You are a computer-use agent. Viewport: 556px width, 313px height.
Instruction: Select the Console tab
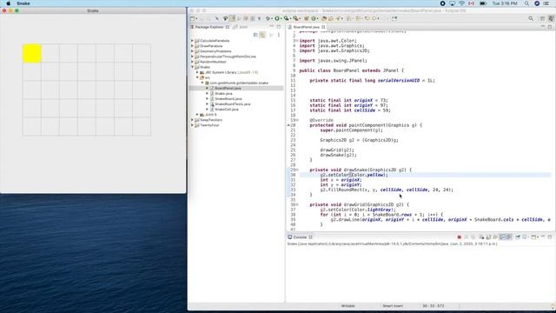pos(300,237)
